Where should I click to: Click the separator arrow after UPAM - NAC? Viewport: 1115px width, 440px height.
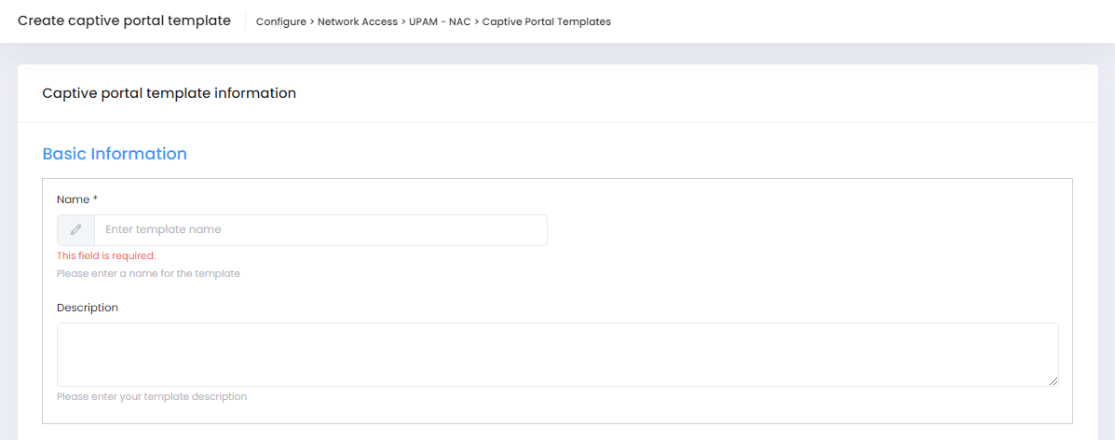[x=476, y=21]
